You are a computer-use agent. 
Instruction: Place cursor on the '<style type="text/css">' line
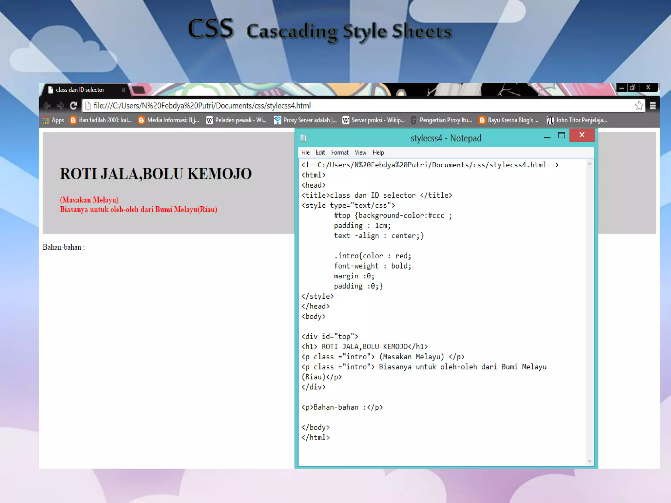pyautogui.click(x=348, y=205)
